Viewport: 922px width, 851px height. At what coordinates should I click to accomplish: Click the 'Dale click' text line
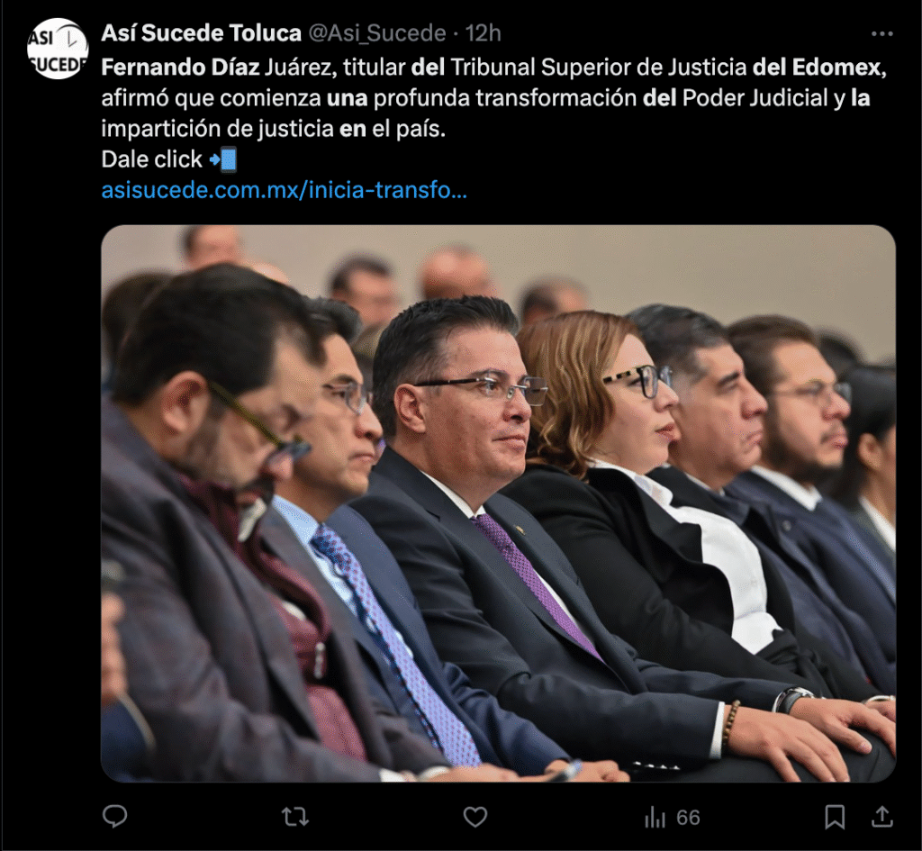tap(151, 159)
